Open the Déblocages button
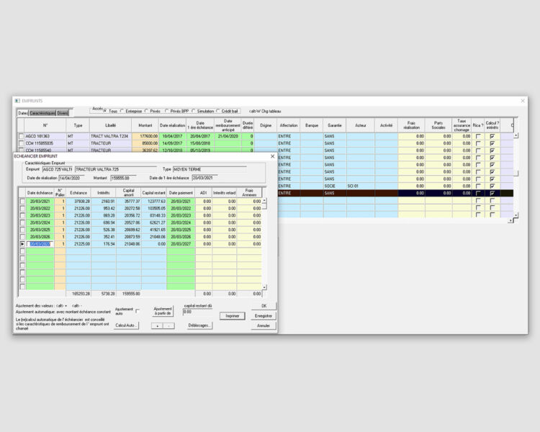The width and height of the screenshot is (540, 432). (x=199, y=325)
